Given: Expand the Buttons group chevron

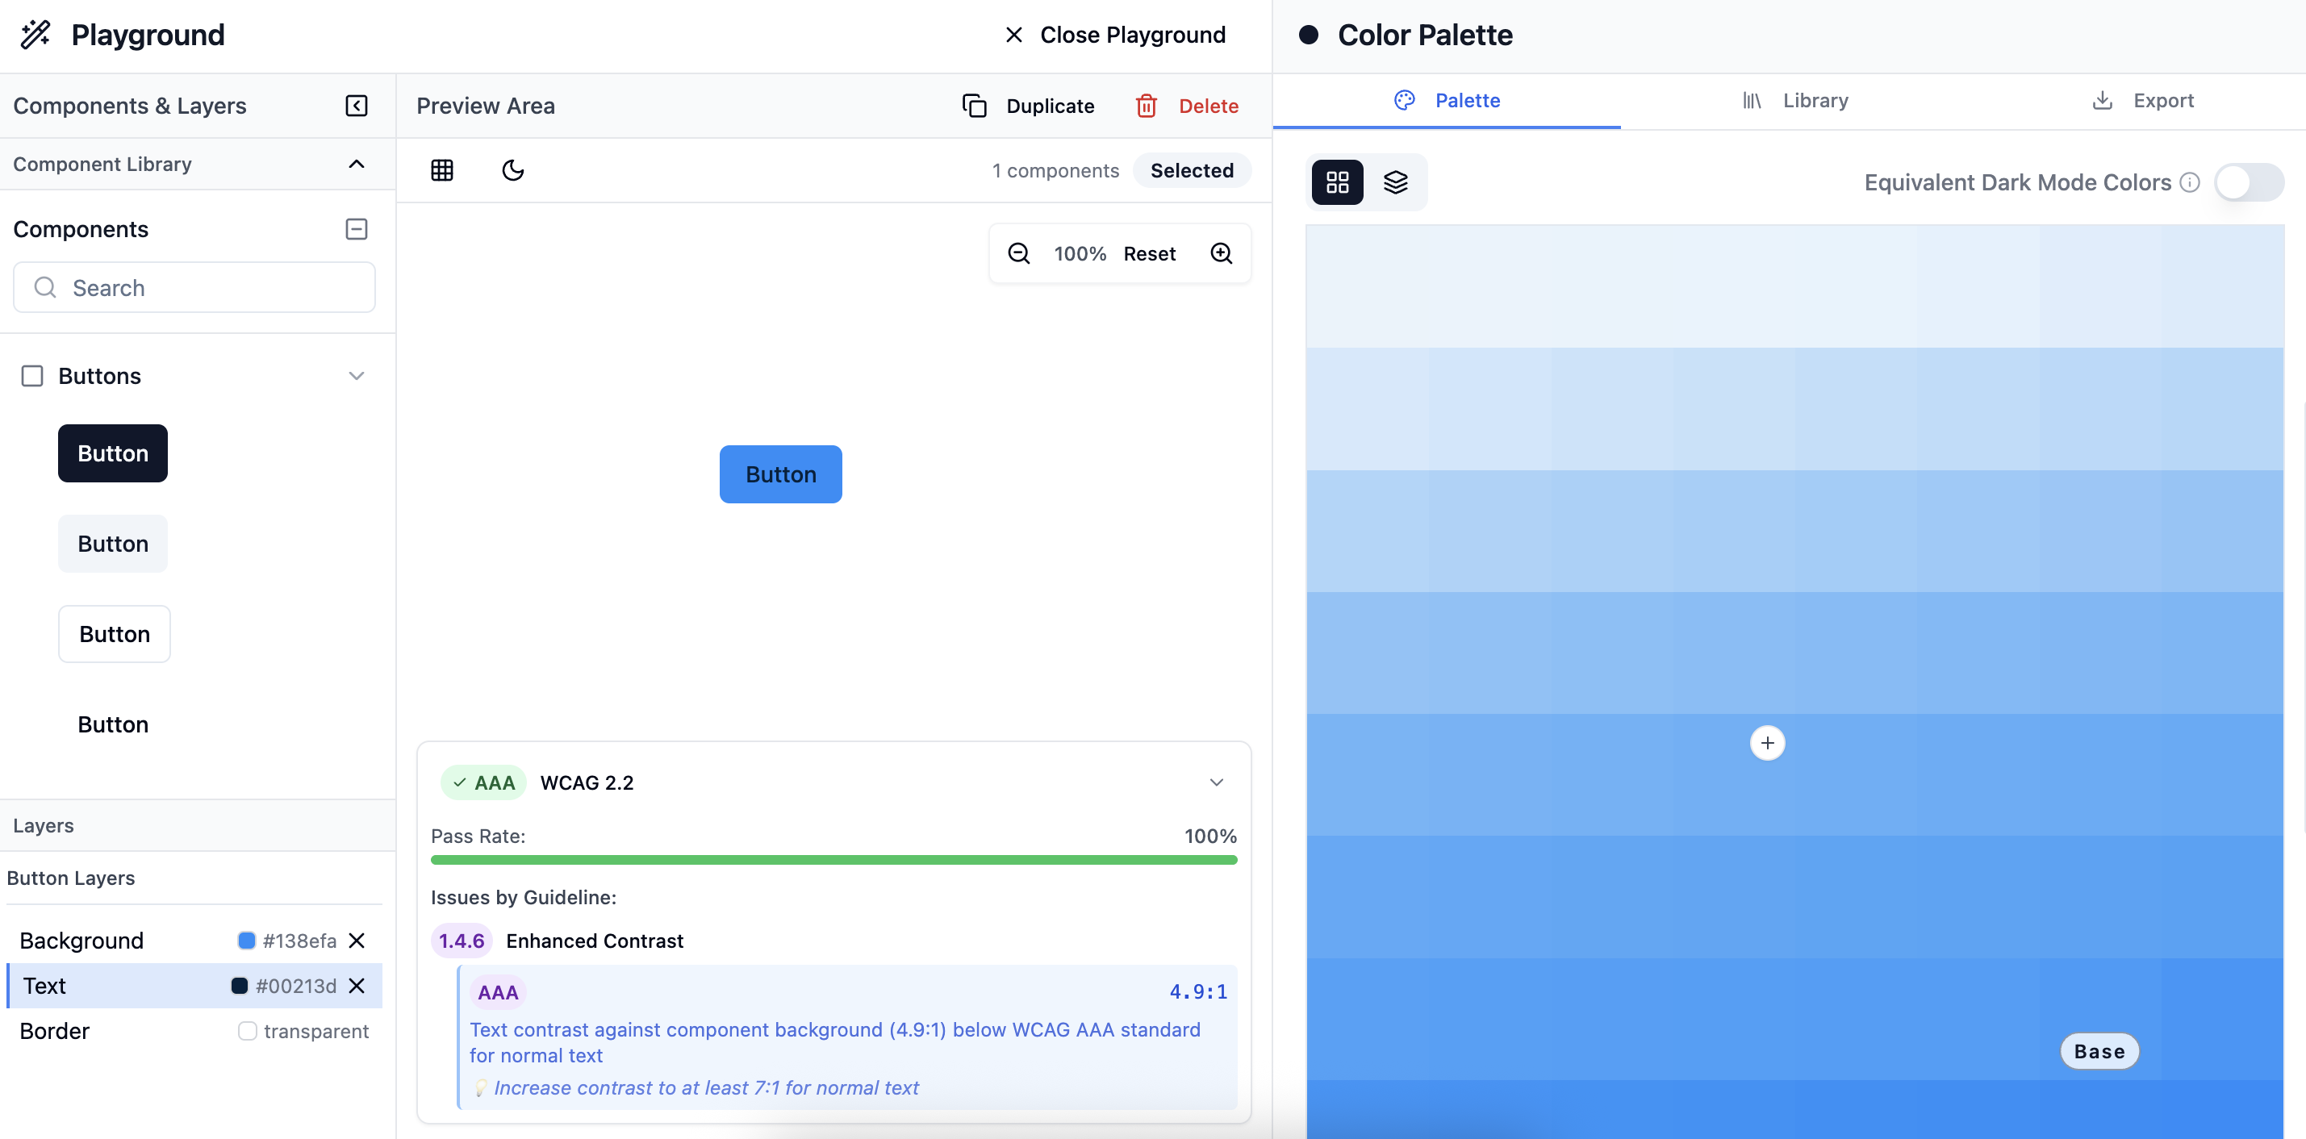Looking at the screenshot, I should pos(357,376).
